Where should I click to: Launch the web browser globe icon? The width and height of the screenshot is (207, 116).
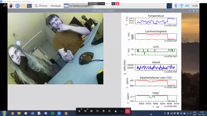(x=17, y=6)
